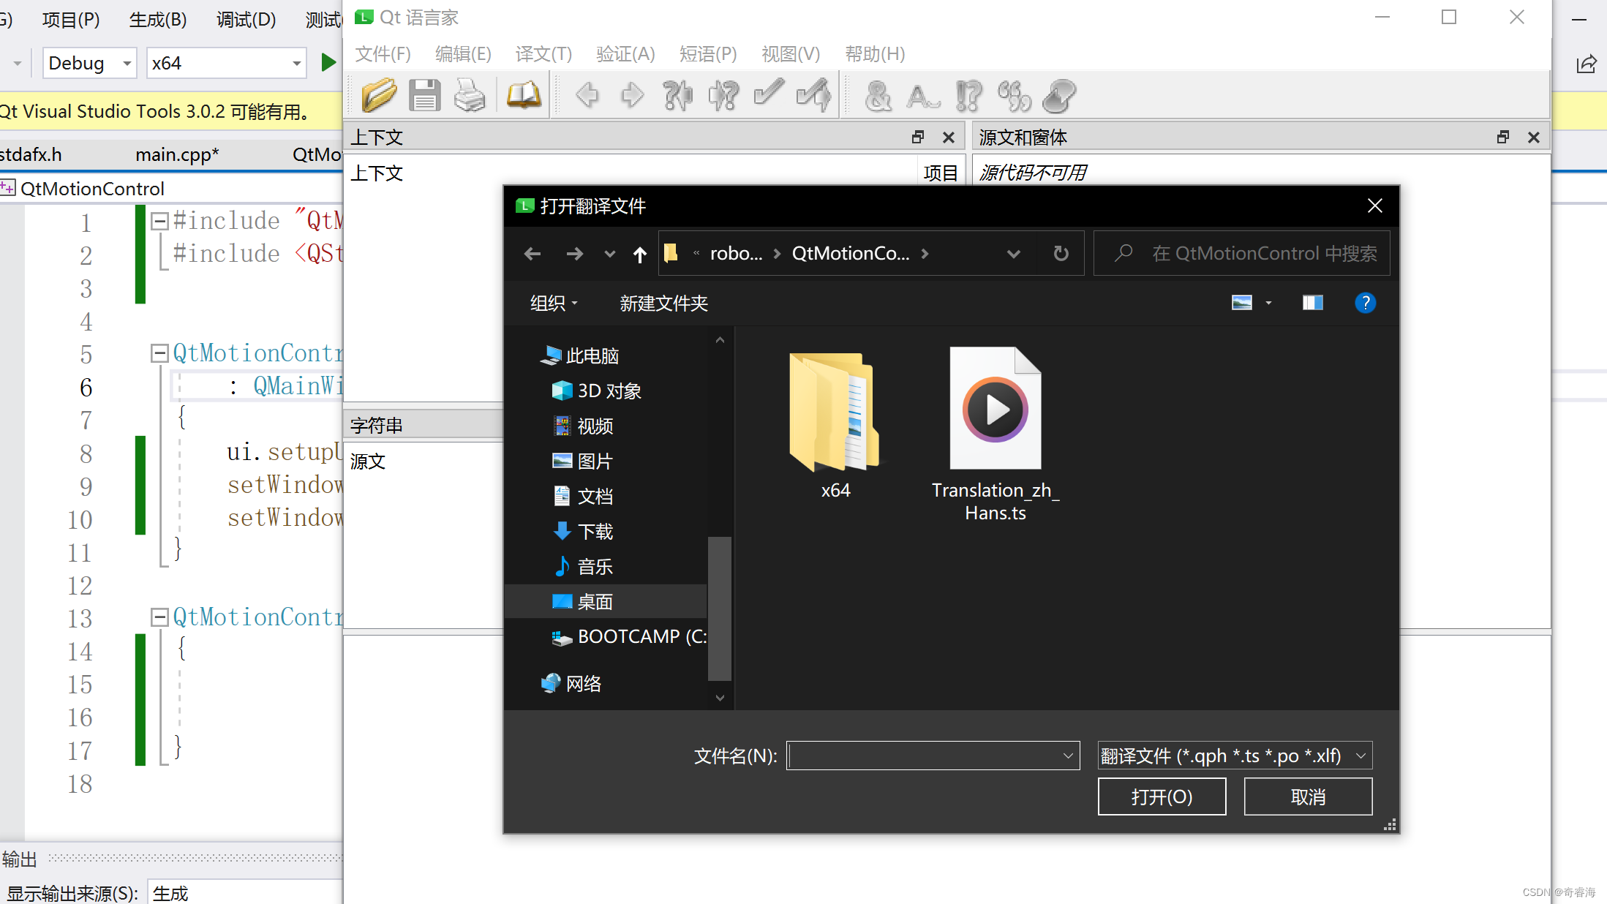Image resolution: width=1607 pixels, height=904 pixels.
Task: Open the 短语(P) menu in Qt Linguist
Action: click(x=707, y=54)
